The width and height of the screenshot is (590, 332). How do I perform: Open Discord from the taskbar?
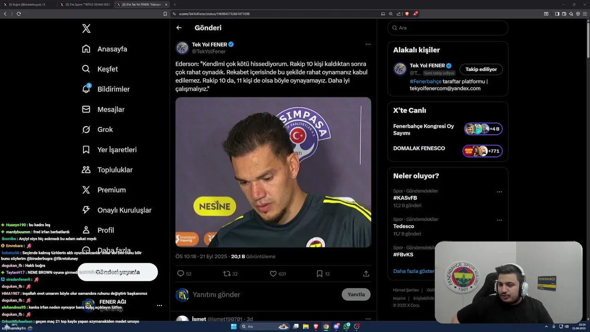[x=336, y=326]
